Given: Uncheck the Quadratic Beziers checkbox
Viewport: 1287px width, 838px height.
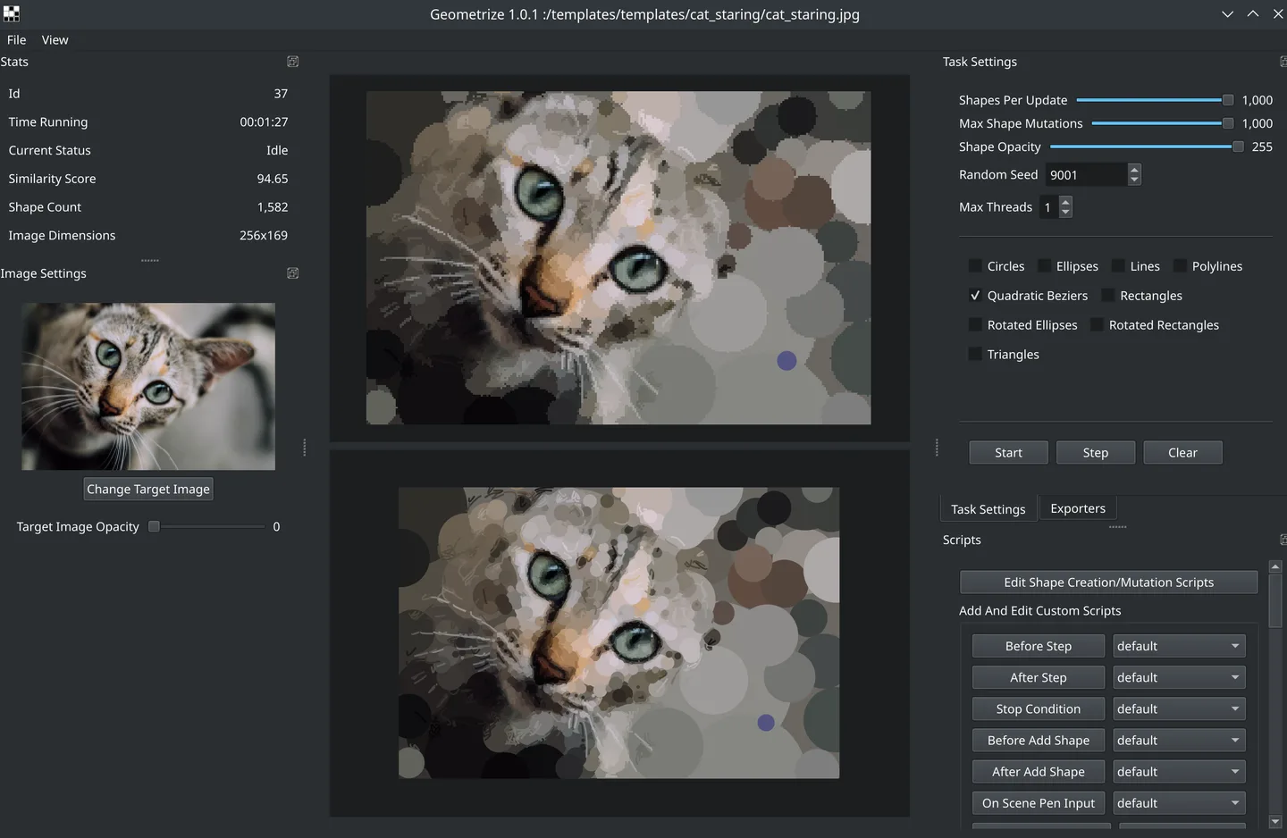Looking at the screenshot, I should tap(975, 296).
